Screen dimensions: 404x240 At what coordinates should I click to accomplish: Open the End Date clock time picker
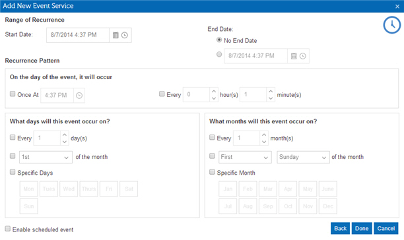[x=303, y=56]
